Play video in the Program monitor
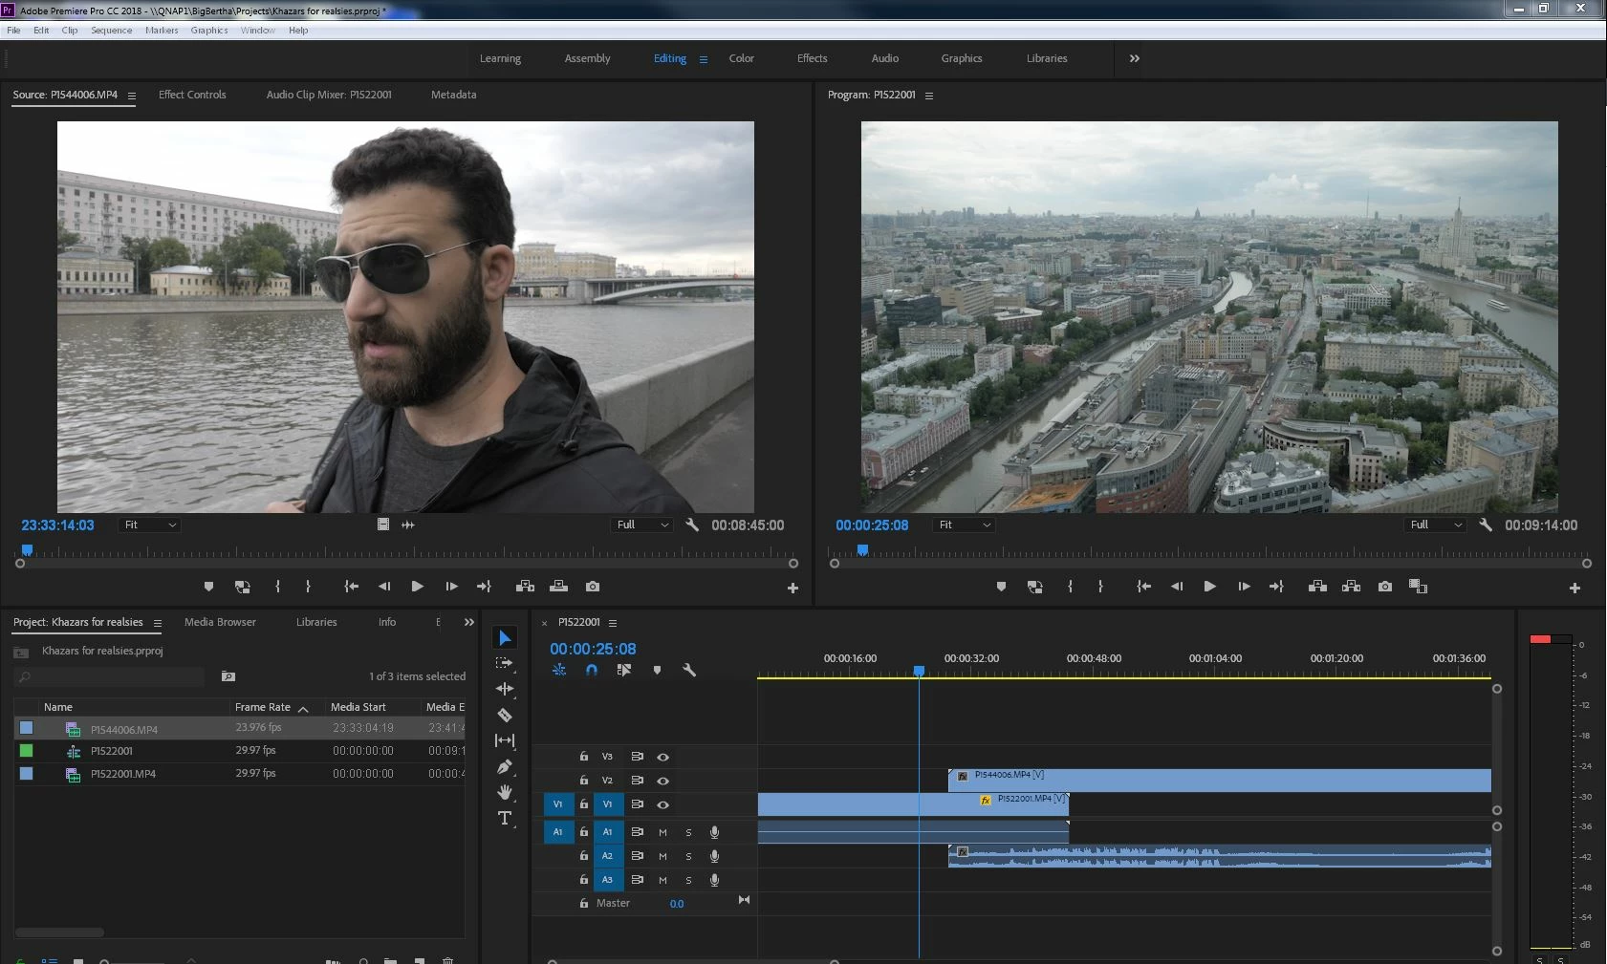 click(x=1209, y=587)
